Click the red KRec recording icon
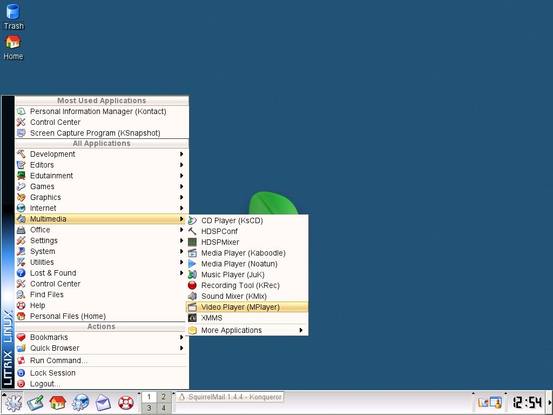This screenshot has width=553, height=415. 192,285
